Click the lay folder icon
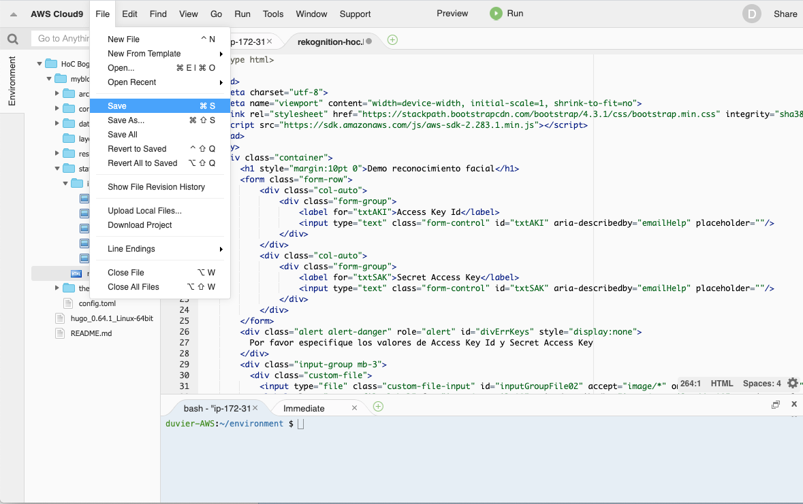This screenshot has height=504, width=803. coord(69,138)
